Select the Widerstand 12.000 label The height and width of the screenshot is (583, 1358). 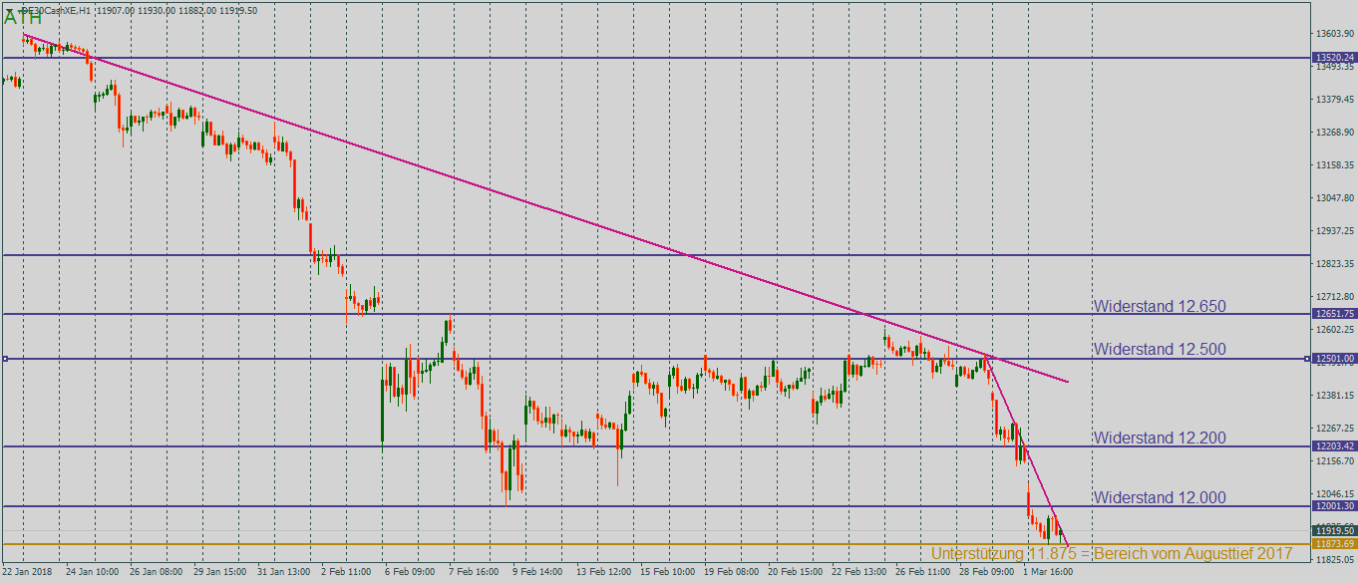click(x=1160, y=498)
